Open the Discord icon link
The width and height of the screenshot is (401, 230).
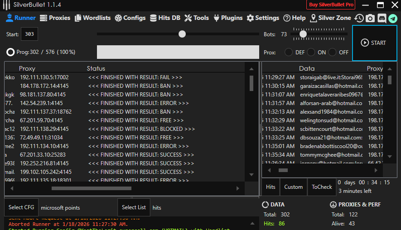[382, 18]
